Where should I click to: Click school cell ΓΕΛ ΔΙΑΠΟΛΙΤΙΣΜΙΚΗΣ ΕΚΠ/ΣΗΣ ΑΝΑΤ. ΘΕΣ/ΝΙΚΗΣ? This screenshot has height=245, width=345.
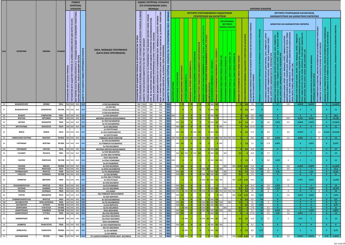coord(111,236)
